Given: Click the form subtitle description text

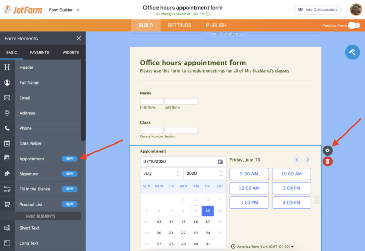Looking at the screenshot, I should click(215, 70).
